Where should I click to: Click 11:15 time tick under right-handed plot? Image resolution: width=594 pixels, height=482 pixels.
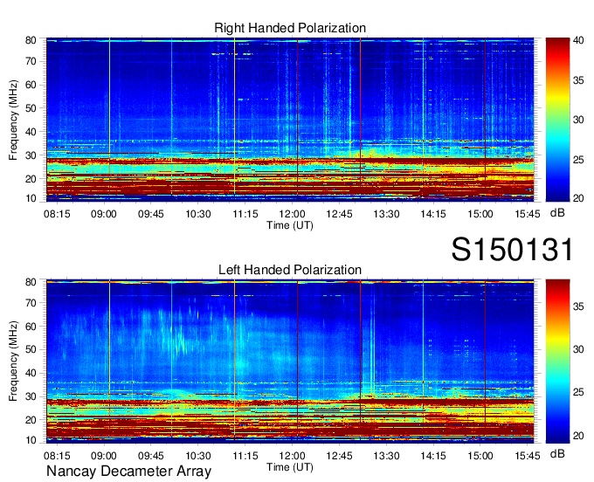click(x=245, y=214)
